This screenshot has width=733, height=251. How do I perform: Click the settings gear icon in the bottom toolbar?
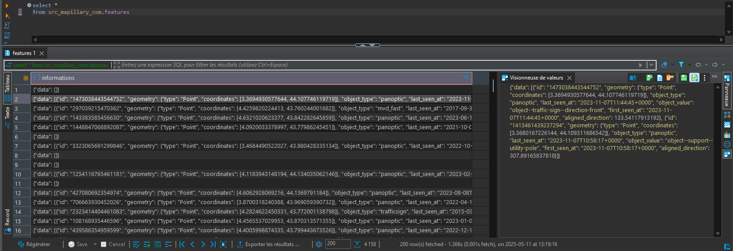coord(319,244)
